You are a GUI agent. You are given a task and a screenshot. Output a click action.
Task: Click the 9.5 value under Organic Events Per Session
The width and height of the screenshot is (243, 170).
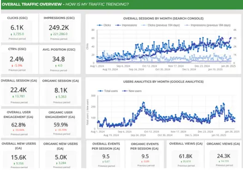coord(145,156)
